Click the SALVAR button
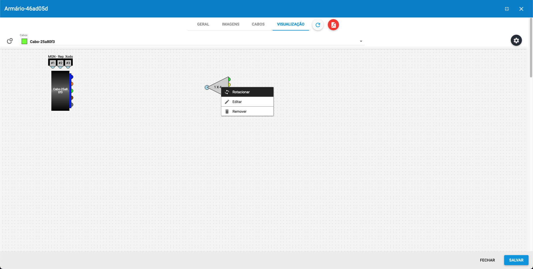 click(x=516, y=260)
